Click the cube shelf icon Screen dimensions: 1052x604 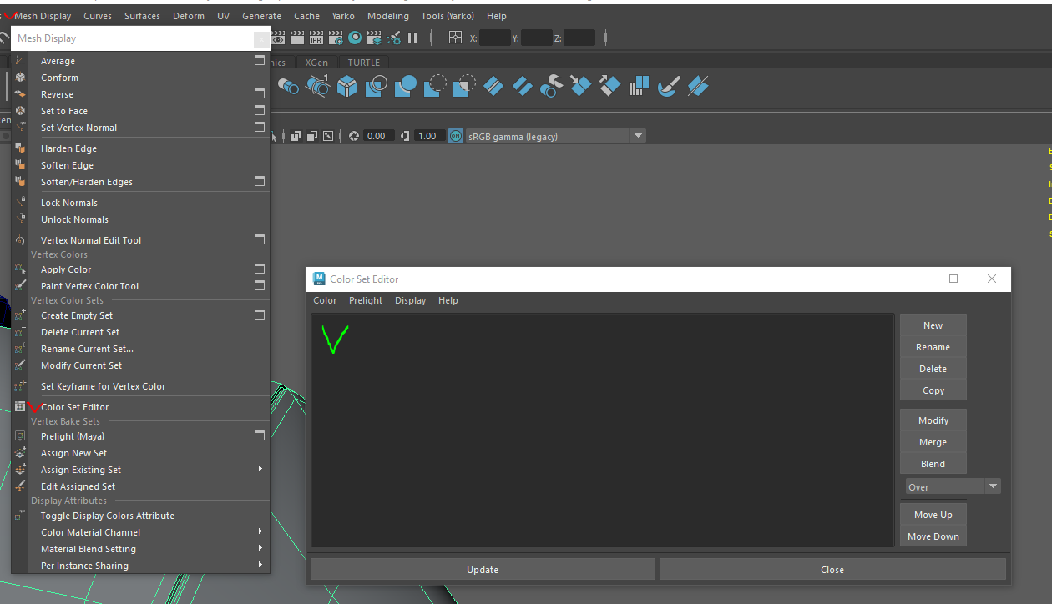tap(347, 86)
